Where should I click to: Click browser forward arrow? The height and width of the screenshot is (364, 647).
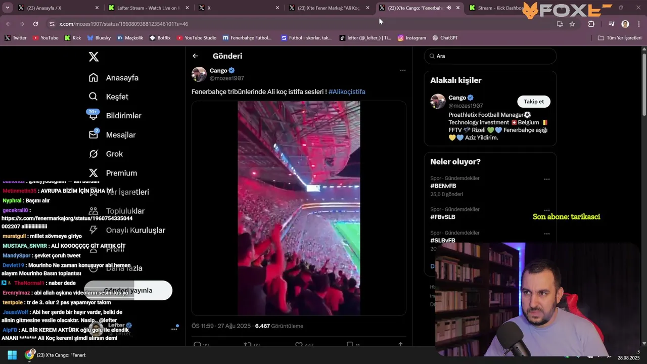coord(22,24)
